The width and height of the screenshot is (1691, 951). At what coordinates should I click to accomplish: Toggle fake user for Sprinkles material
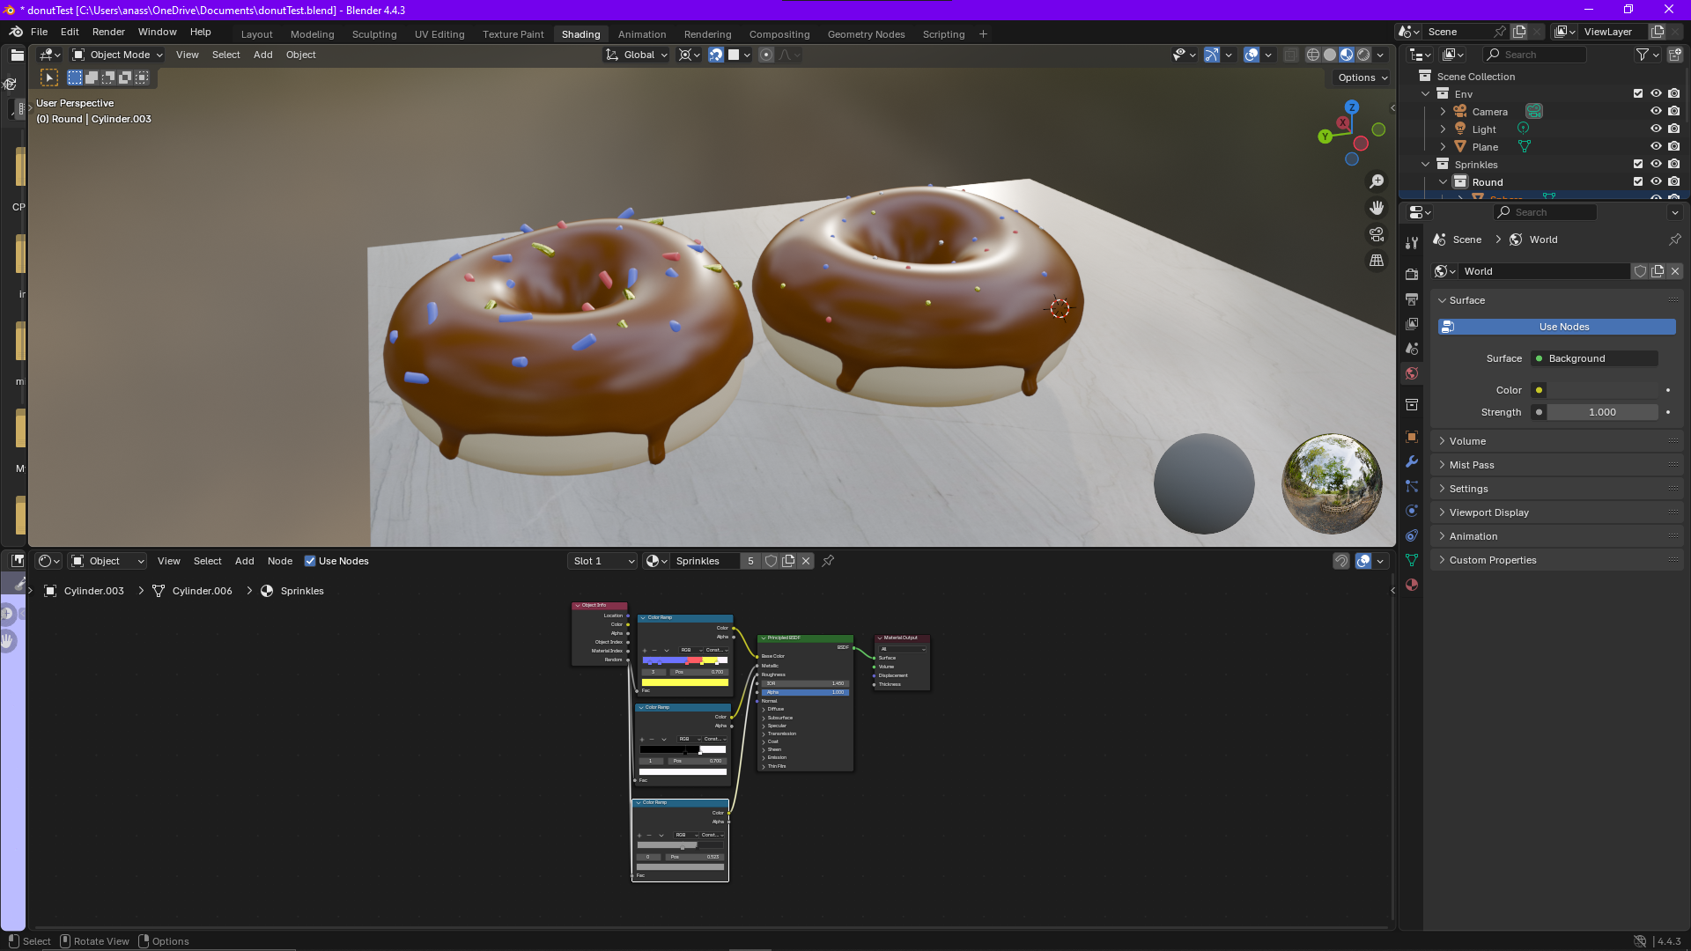coord(772,561)
